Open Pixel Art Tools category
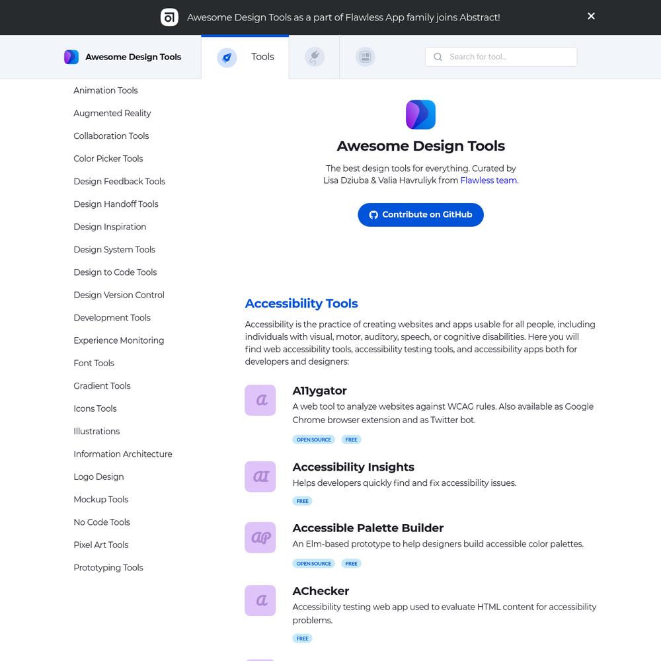This screenshot has width=661, height=661. [101, 546]
